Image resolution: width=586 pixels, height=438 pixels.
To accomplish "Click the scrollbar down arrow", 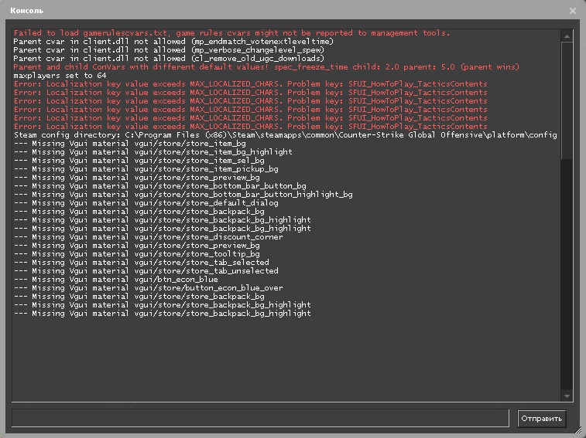I will (567, 396).
